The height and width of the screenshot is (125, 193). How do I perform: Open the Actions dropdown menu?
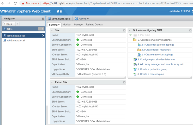pyautogui.click(x=82, y=19)
